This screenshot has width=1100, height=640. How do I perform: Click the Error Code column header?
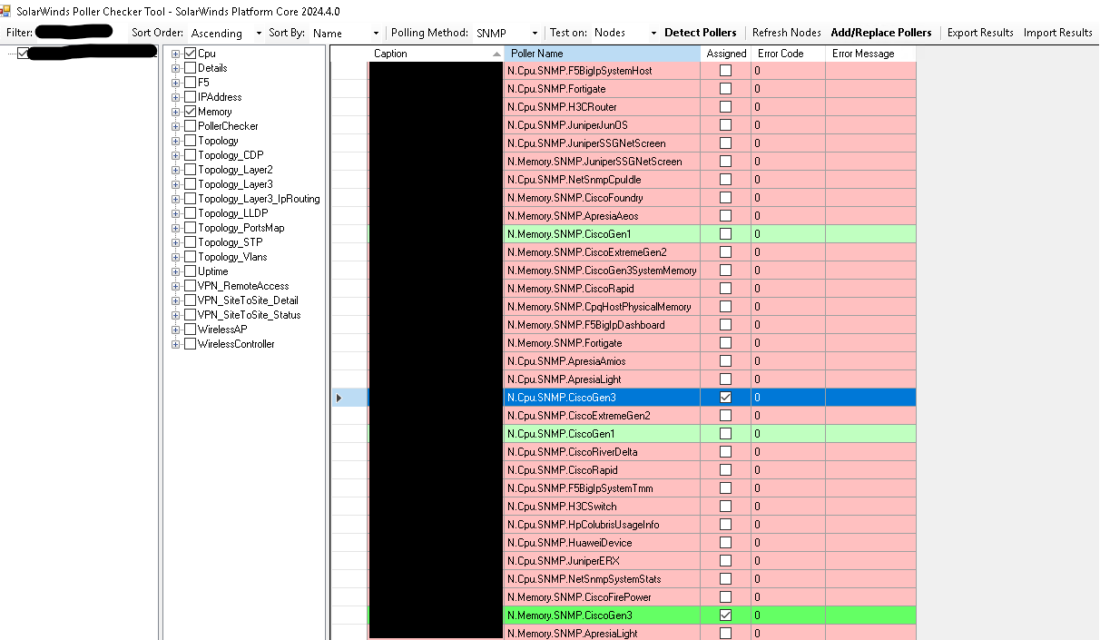(x=788, y=54)
